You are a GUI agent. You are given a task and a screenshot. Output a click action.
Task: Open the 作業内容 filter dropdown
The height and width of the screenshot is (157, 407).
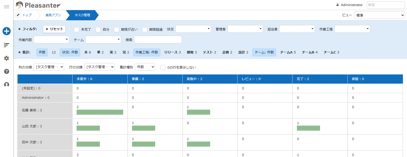coord(51,40)
